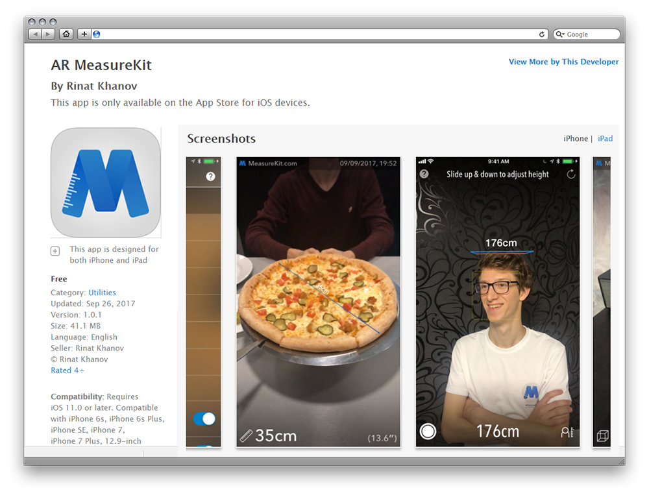This screenshot has height=497, width=649.
Task: Open View More by This Developer link
Action: pyautogui.click(x=563, y=62)
